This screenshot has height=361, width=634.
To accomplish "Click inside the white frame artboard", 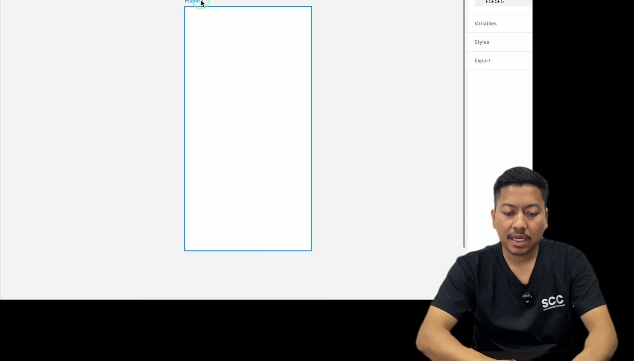I will (x=248, y=129).
